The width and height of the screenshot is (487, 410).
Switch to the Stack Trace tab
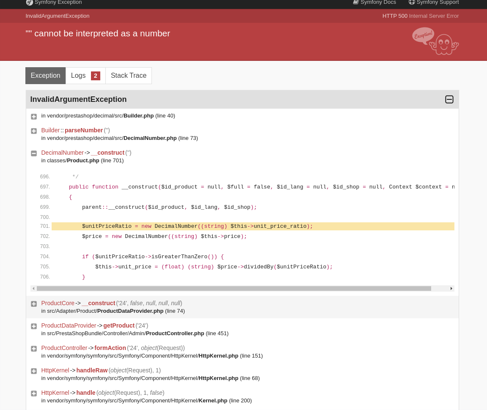pyautogui.click(x=129, y=75)
